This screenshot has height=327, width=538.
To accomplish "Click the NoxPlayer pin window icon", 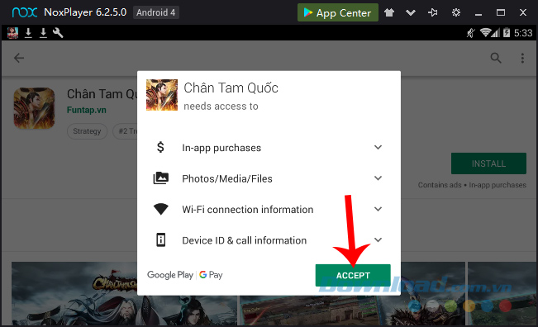I will [x=433, y=12].
